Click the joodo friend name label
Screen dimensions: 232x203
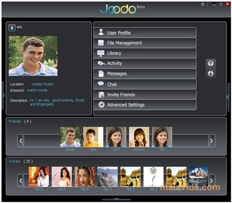pos(70,150)
